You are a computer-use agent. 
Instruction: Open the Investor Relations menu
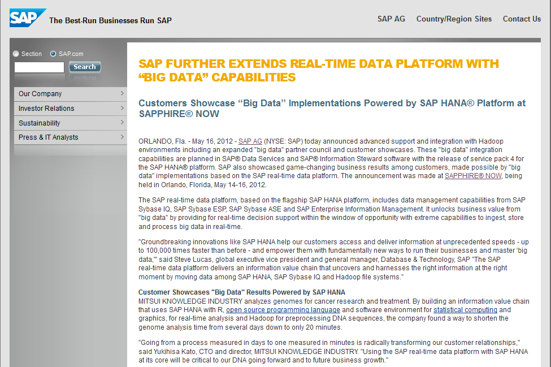tap(70, 109)
